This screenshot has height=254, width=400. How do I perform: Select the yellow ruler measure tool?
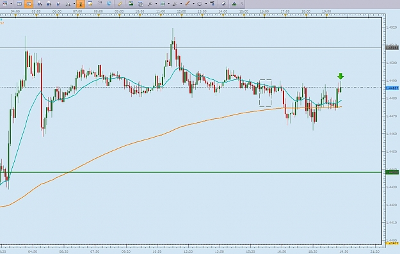120,4
